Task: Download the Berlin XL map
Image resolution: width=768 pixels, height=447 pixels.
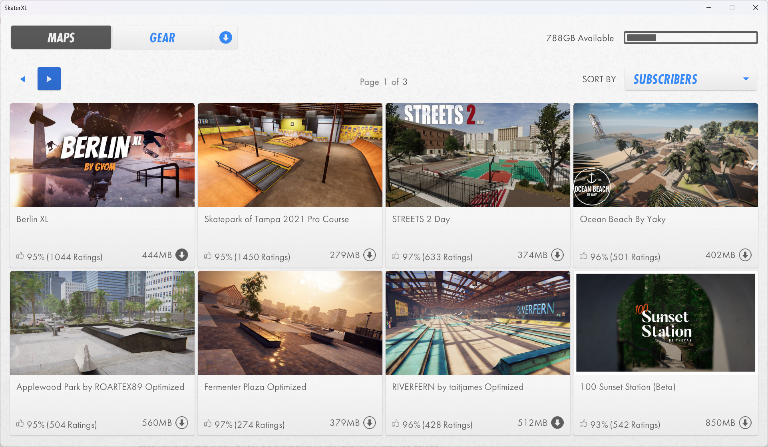Action: point(182,255)
